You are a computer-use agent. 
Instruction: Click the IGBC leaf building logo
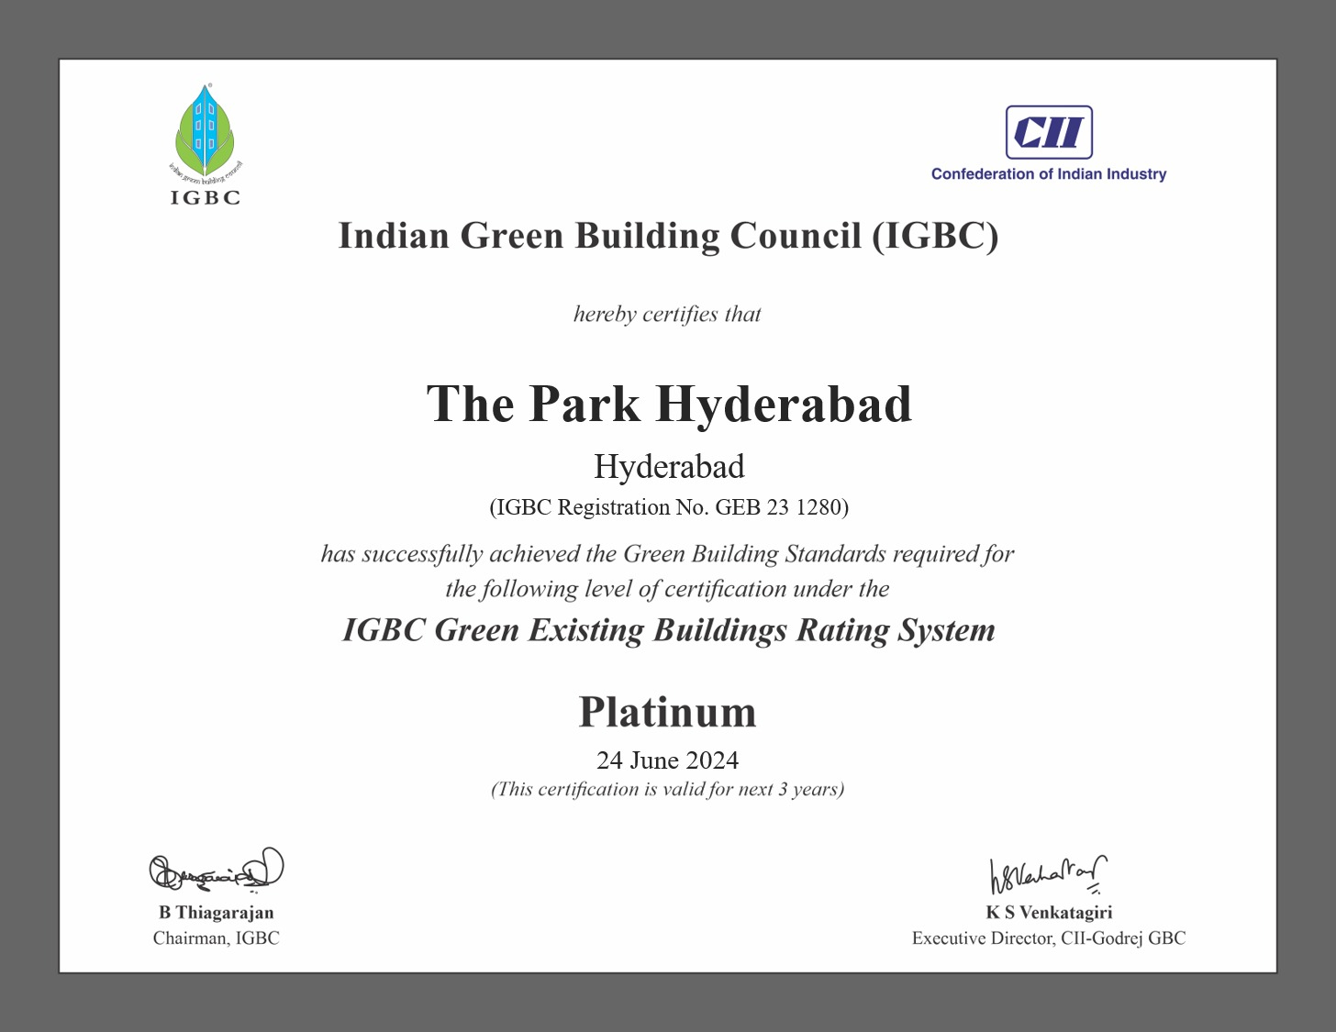point(206,133)
